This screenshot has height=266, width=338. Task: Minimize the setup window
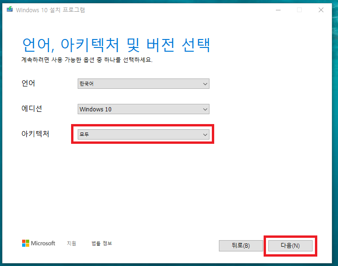pos(278,10)
